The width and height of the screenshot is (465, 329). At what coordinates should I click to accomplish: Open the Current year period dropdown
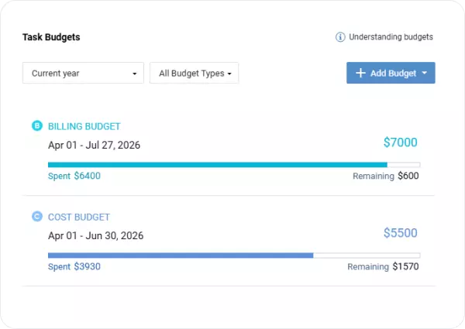(83, 73)
